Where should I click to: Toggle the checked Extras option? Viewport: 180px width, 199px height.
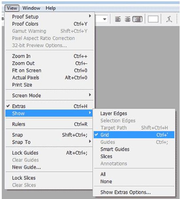coord(49,106)
